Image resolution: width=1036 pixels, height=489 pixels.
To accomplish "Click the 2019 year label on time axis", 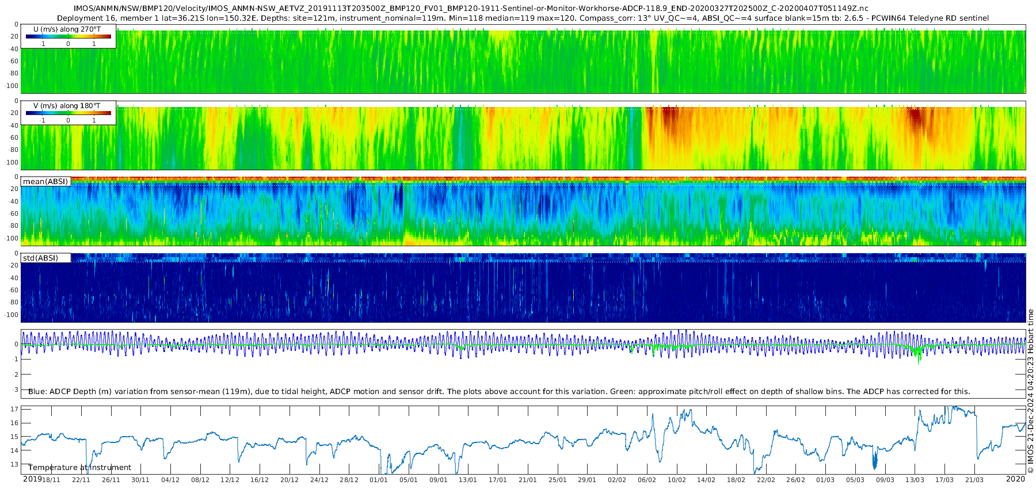I will [32, 479].
